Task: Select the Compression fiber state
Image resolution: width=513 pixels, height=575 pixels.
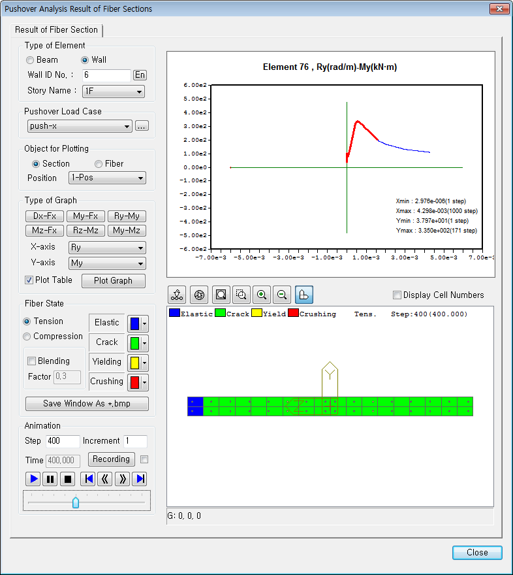Action: tap(27, 337)
